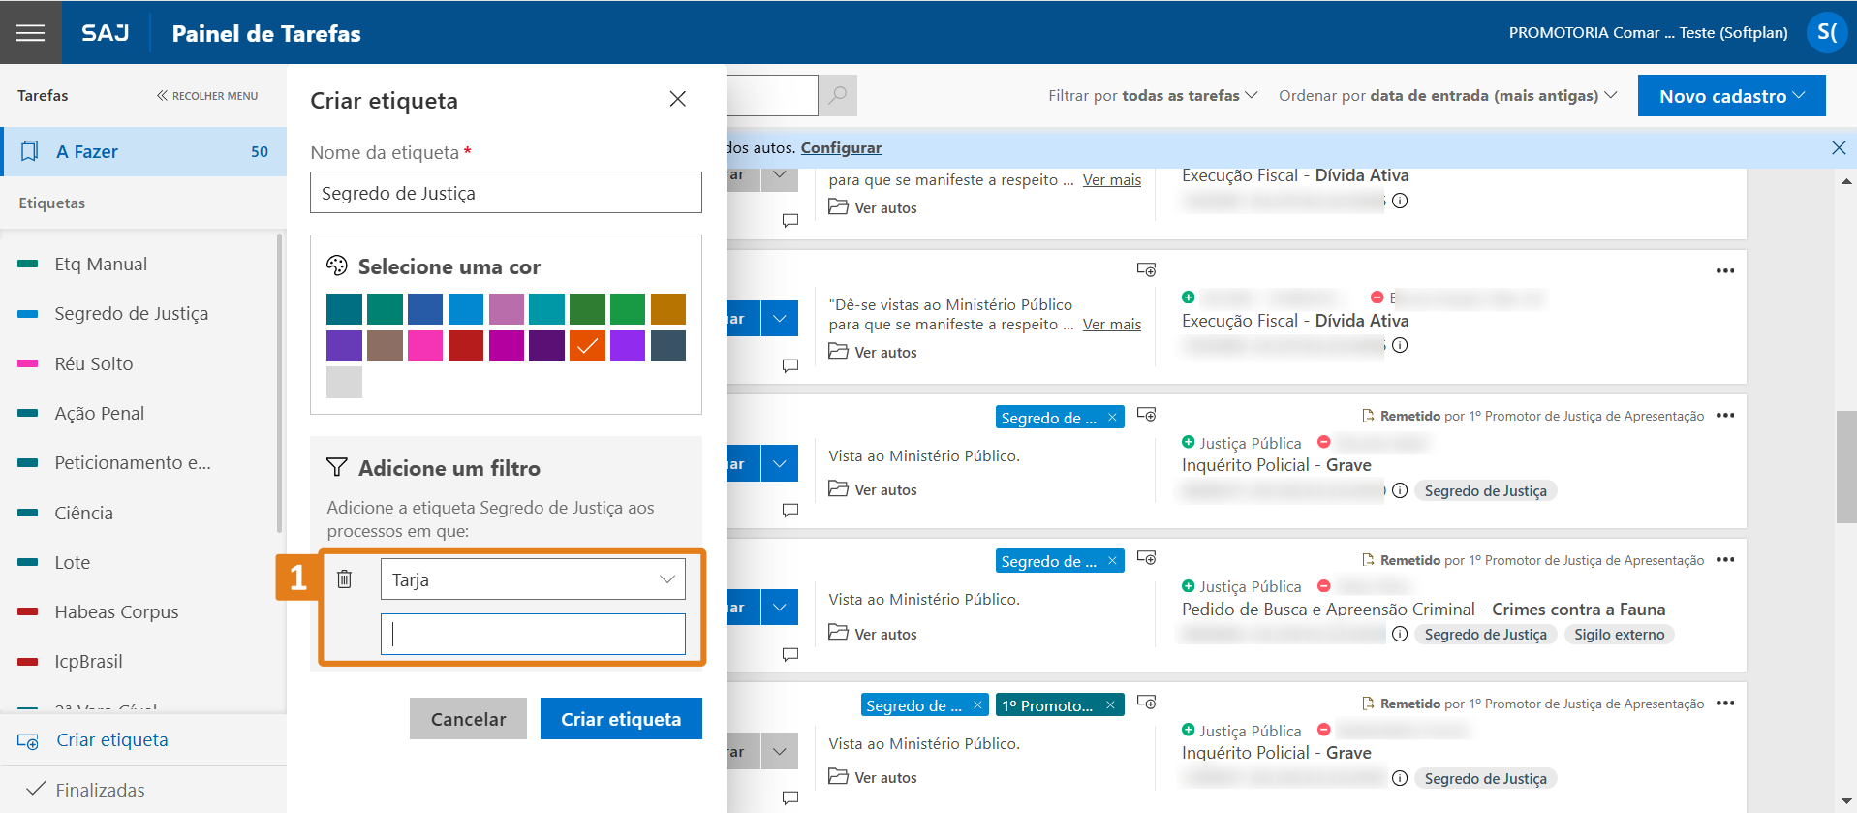
Task: Open the Finalizadas section
Action: tap(100, 790)
